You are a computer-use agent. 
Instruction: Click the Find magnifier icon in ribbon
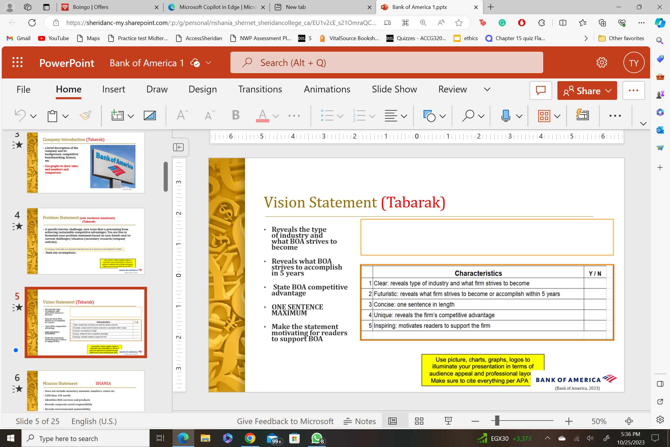point(468,116)
